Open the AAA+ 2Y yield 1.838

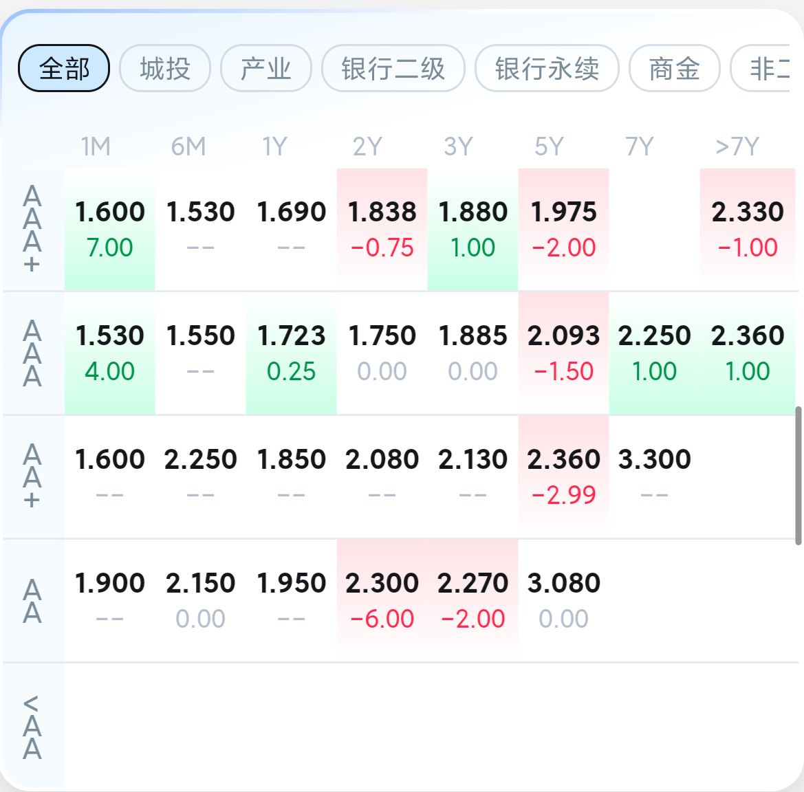point(382,228)
